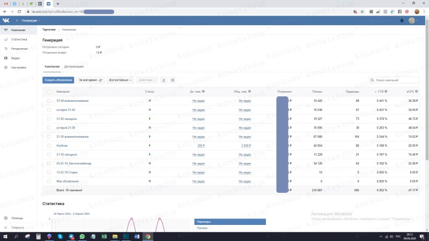Screen dimensions: 429x241
Task: Open Статистика in the sidebar
Action: [18, 39]
